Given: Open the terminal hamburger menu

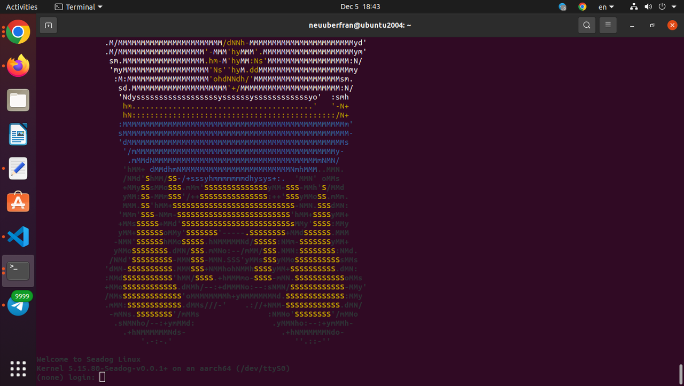Looking at the screenshot, I should 608,25.
